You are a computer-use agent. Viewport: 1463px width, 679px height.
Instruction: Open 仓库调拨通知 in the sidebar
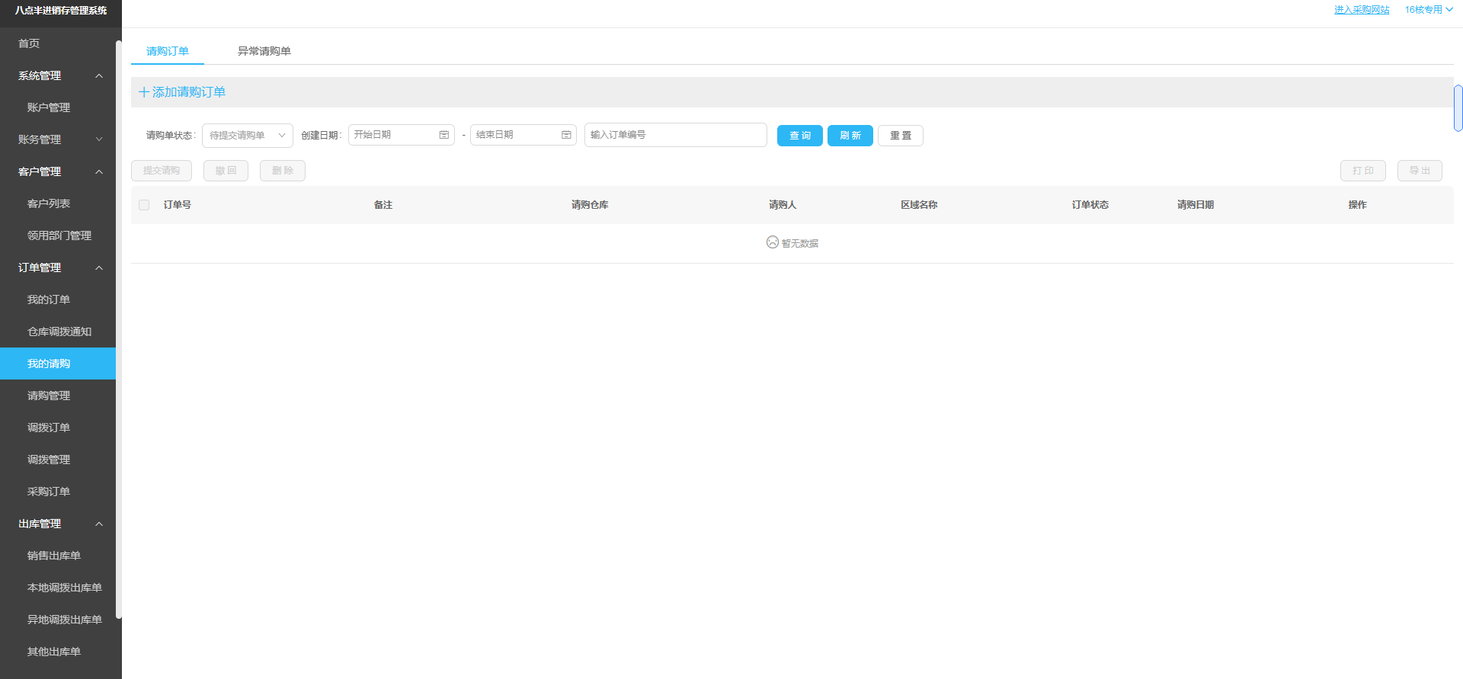click(58, 331)
